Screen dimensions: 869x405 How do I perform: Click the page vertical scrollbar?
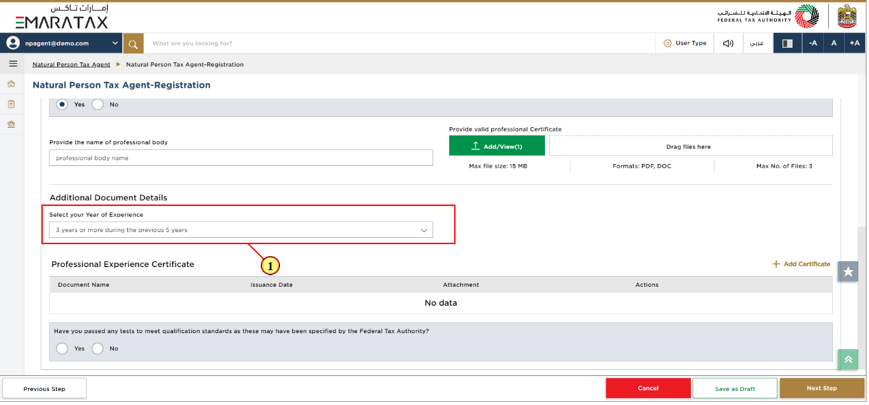coord(861,299)
